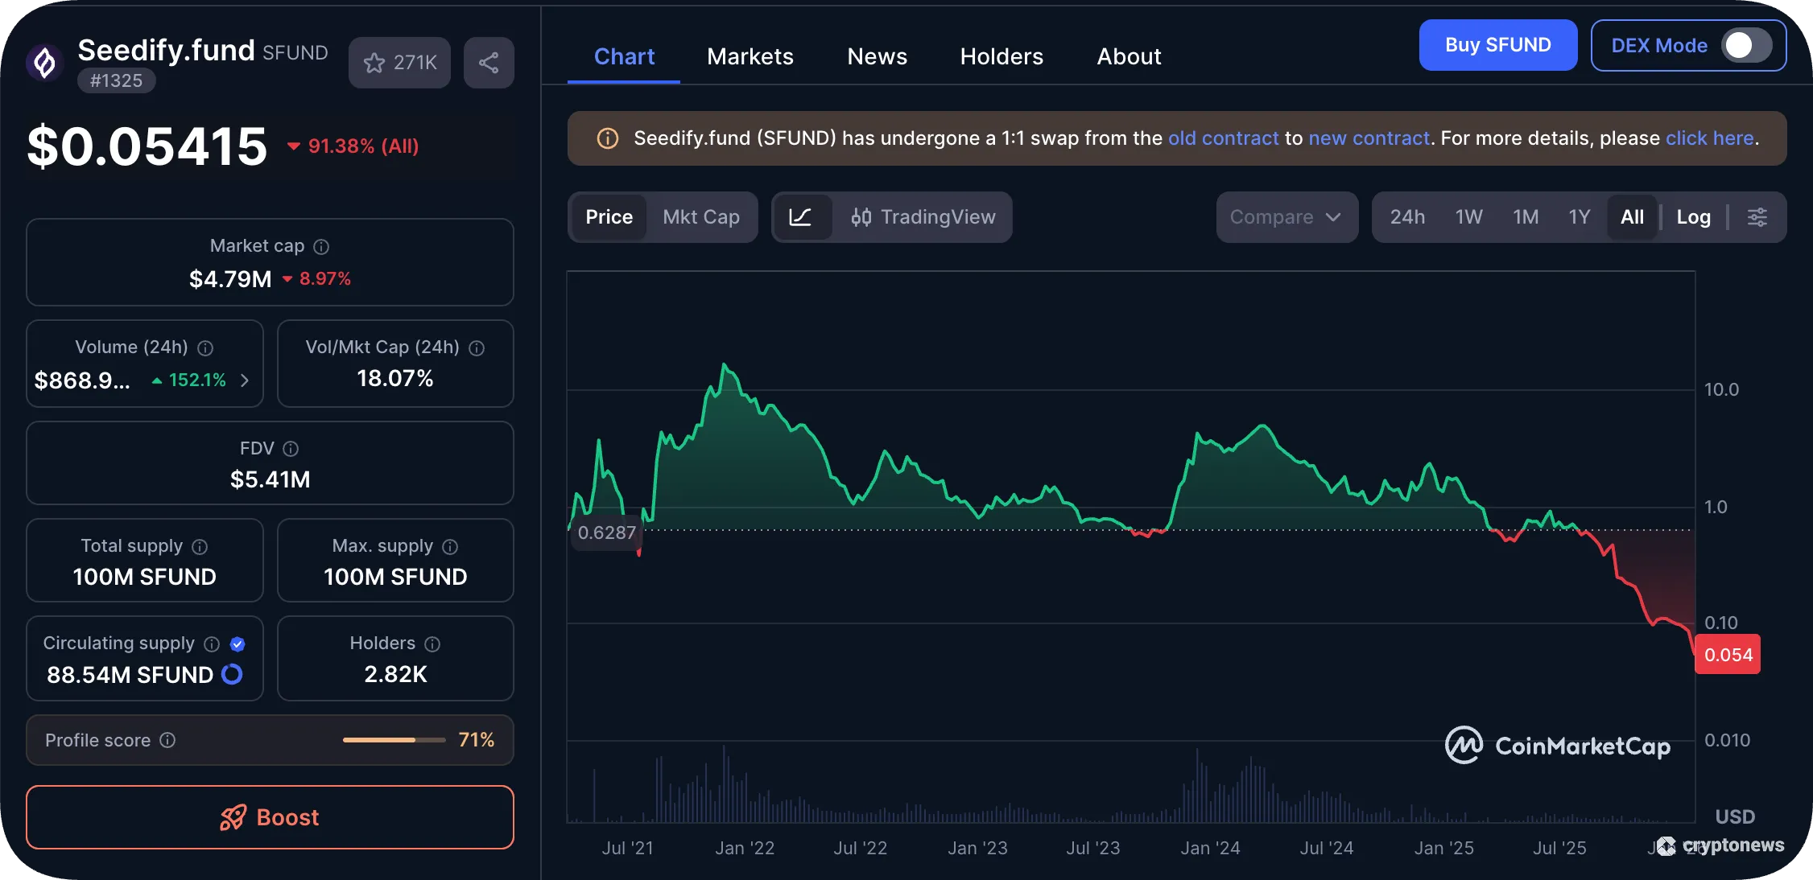Click the CoinMarketCap watermark logo
The width and height of the screenshot is (1813, 880).
click(x=1465, y=745)
